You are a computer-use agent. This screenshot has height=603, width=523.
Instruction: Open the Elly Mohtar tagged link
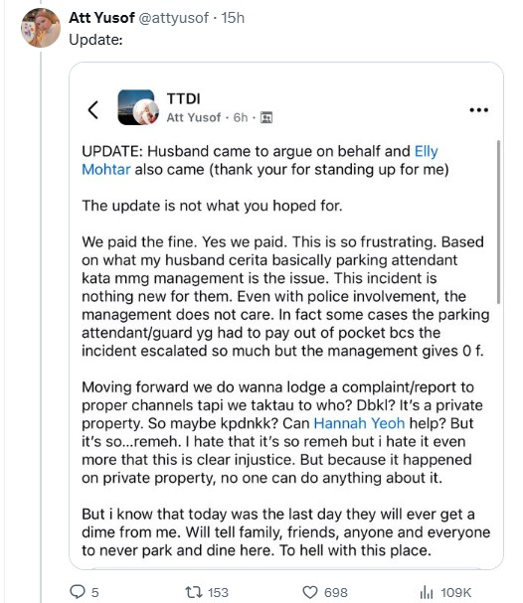tap(260, 160)
